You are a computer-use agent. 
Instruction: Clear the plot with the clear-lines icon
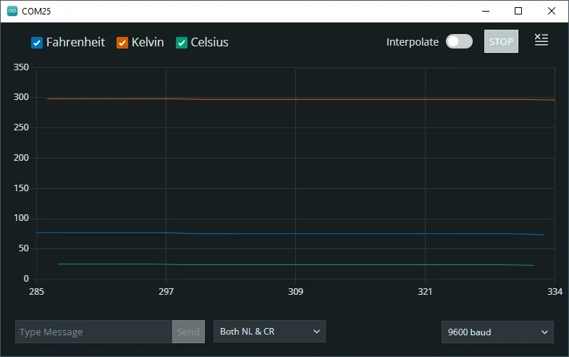pos(541,41)
